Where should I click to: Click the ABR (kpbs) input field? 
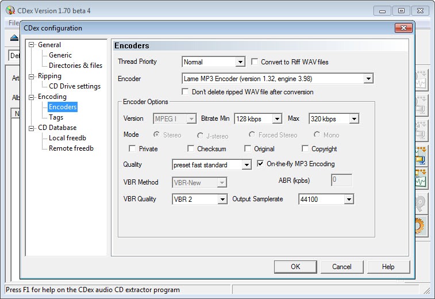[341, 180]
